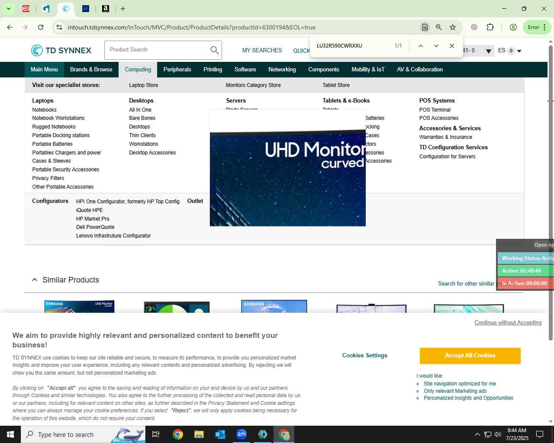Open Mobility & IoT menu
Viewport: 554px width, 443px height.
(368, 70)
